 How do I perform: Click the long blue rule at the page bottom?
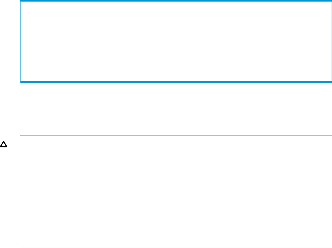pos(176,248)
